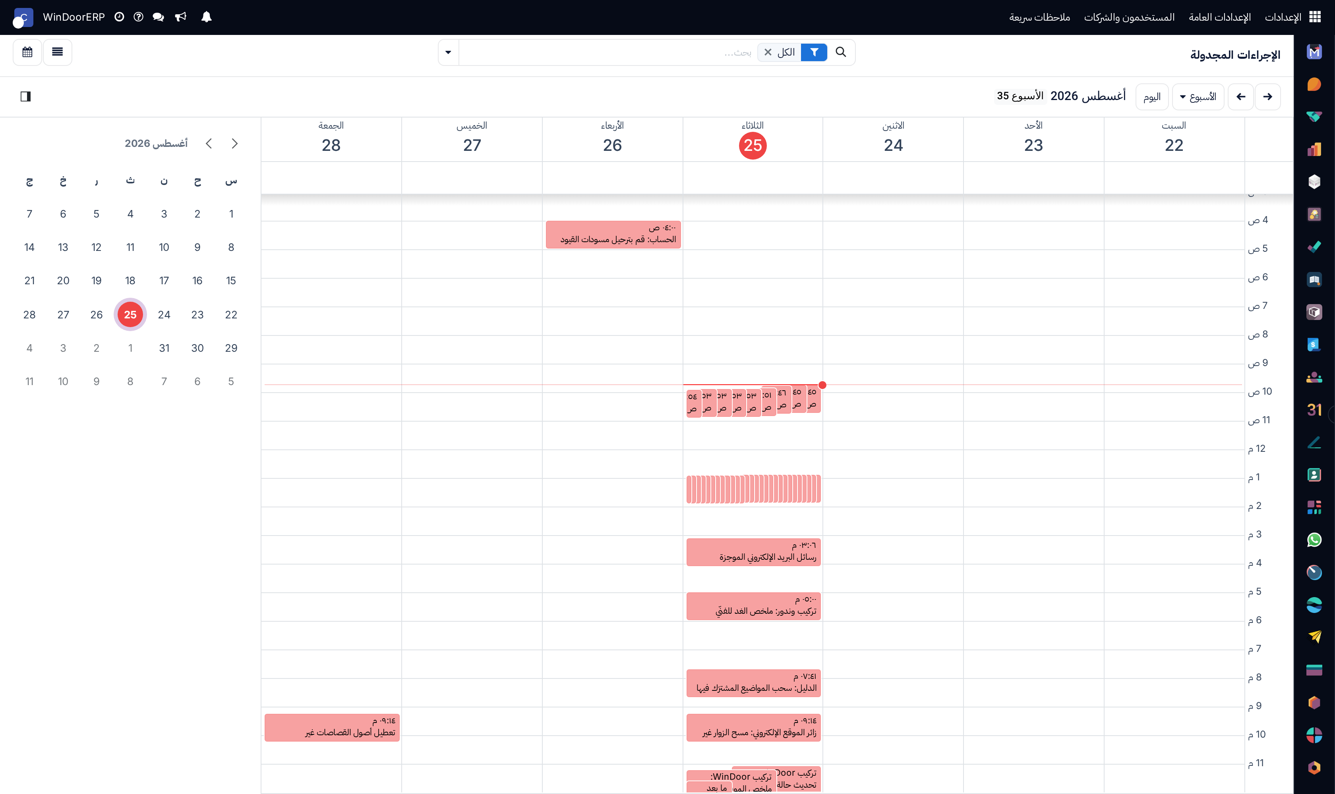Open the الحساب: قم بترحيل مسودات القيود event
Viewport: 1335px width, 794px height.
pyautogui.click(x=613, y=234)
